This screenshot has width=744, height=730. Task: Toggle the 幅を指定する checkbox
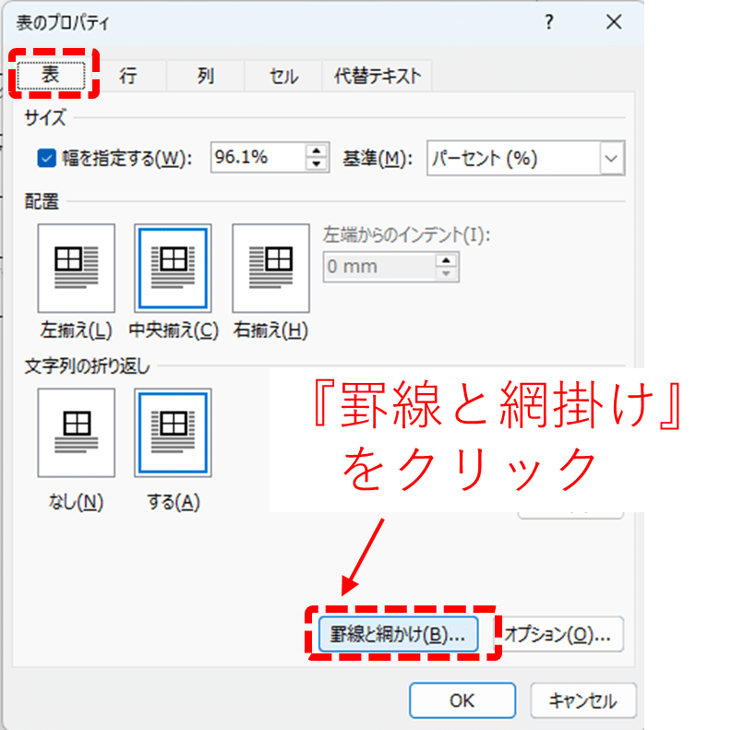coord(47,158)
